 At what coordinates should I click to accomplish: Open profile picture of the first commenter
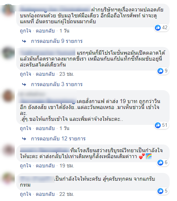coord(8,10)
